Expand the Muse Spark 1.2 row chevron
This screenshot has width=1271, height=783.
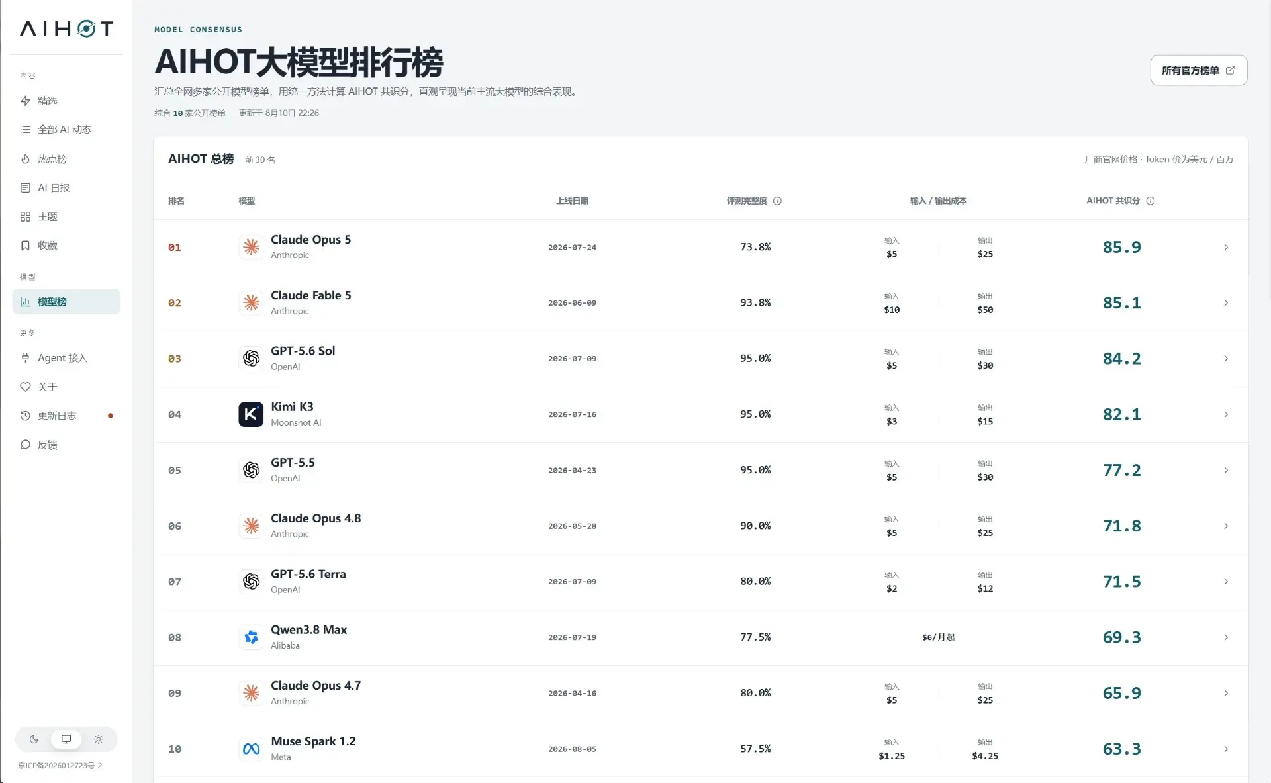point(1226,749)
